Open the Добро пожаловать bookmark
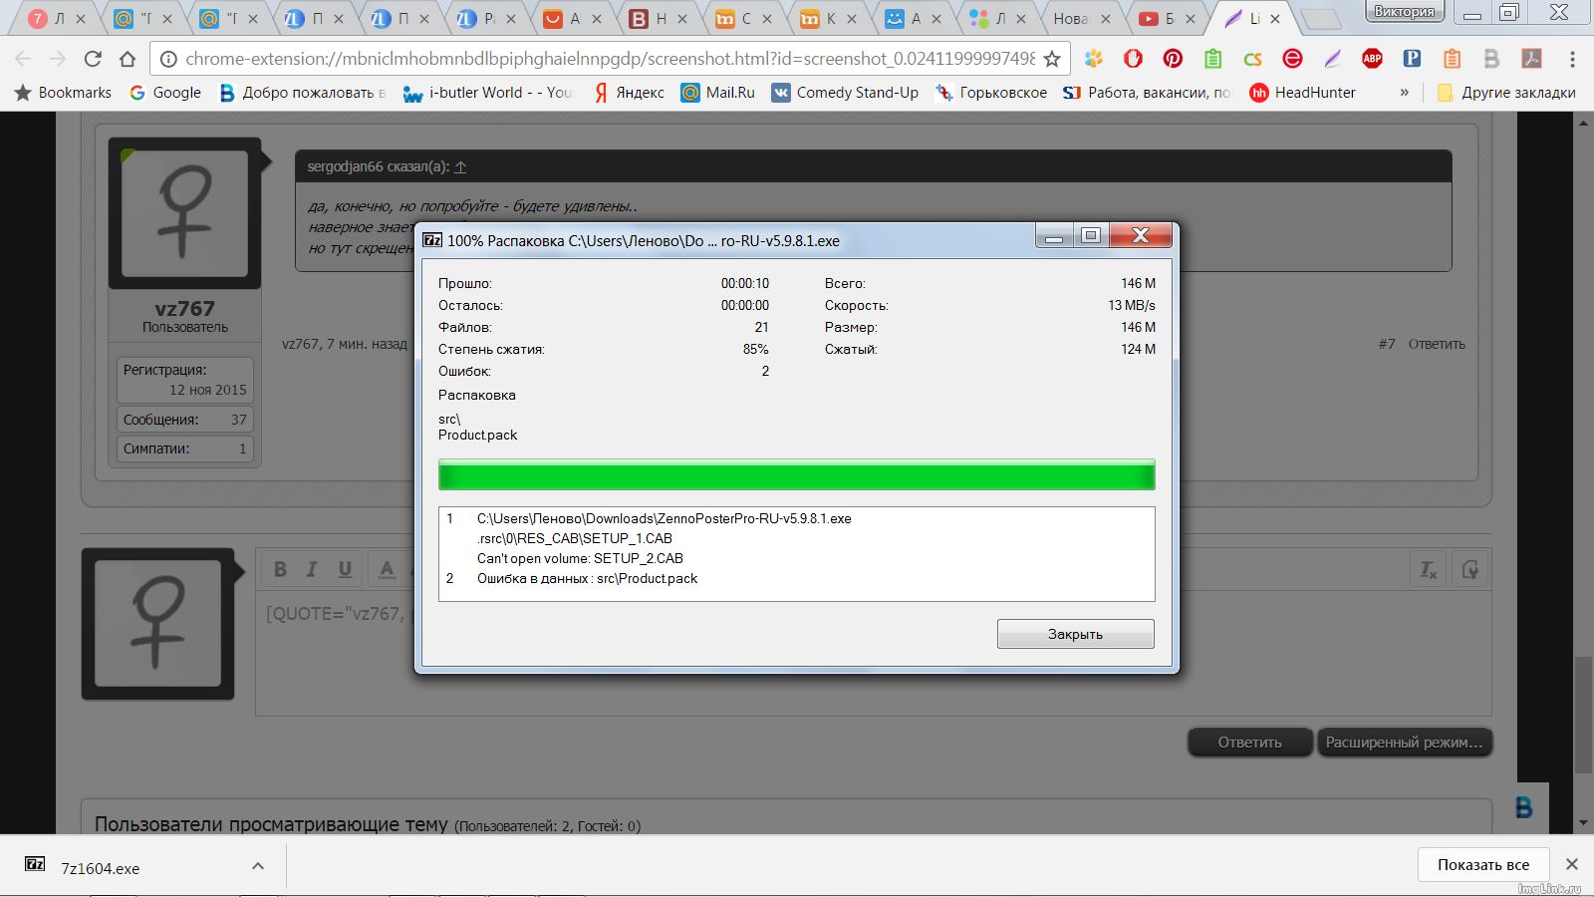1594x897 pixels. click(302, 93)
